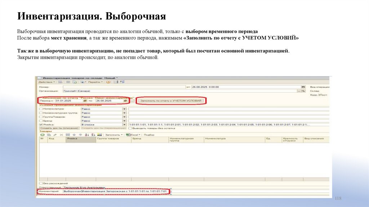369x207 pixels.
Task: Click the Подбор button
Action: [149, 135]
